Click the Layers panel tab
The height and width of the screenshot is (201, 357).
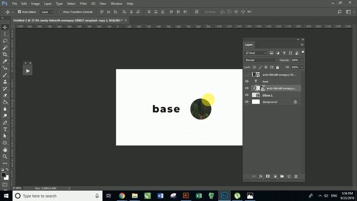249,45
